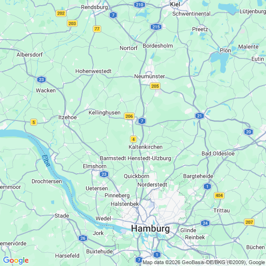266x266 pixels.
Task: Click the yellow 206 road shield
Action: (x=129, y=116)
